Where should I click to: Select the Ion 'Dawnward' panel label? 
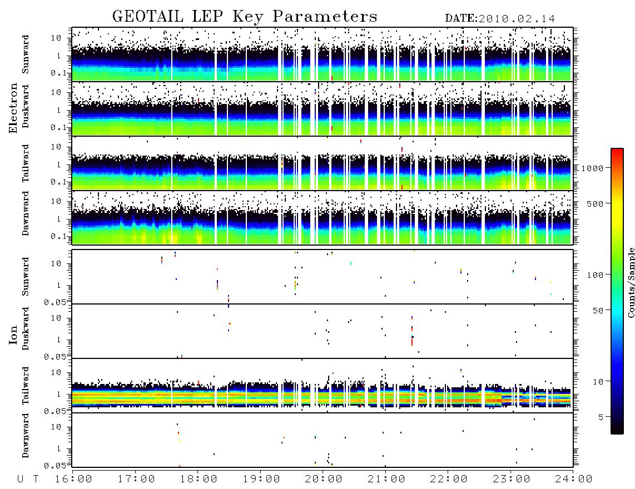(26, 436)
